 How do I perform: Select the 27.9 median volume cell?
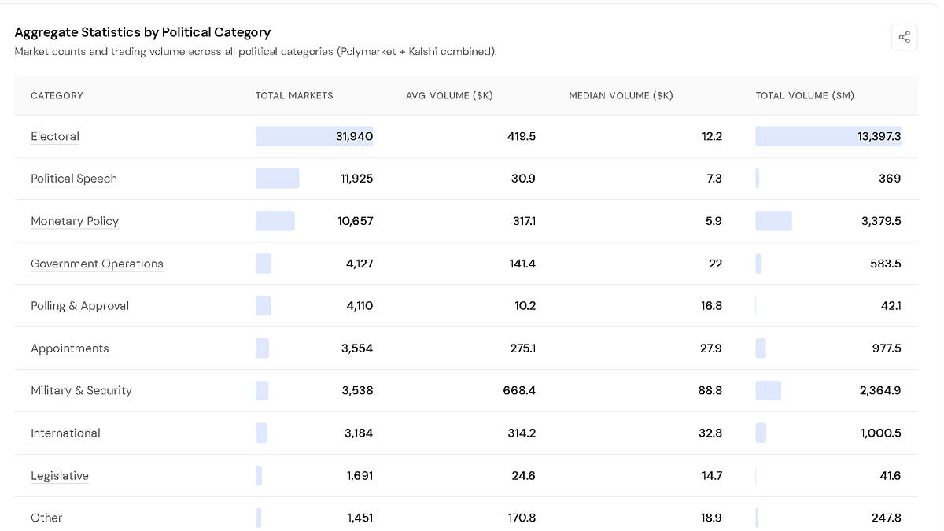pos(711,348)
